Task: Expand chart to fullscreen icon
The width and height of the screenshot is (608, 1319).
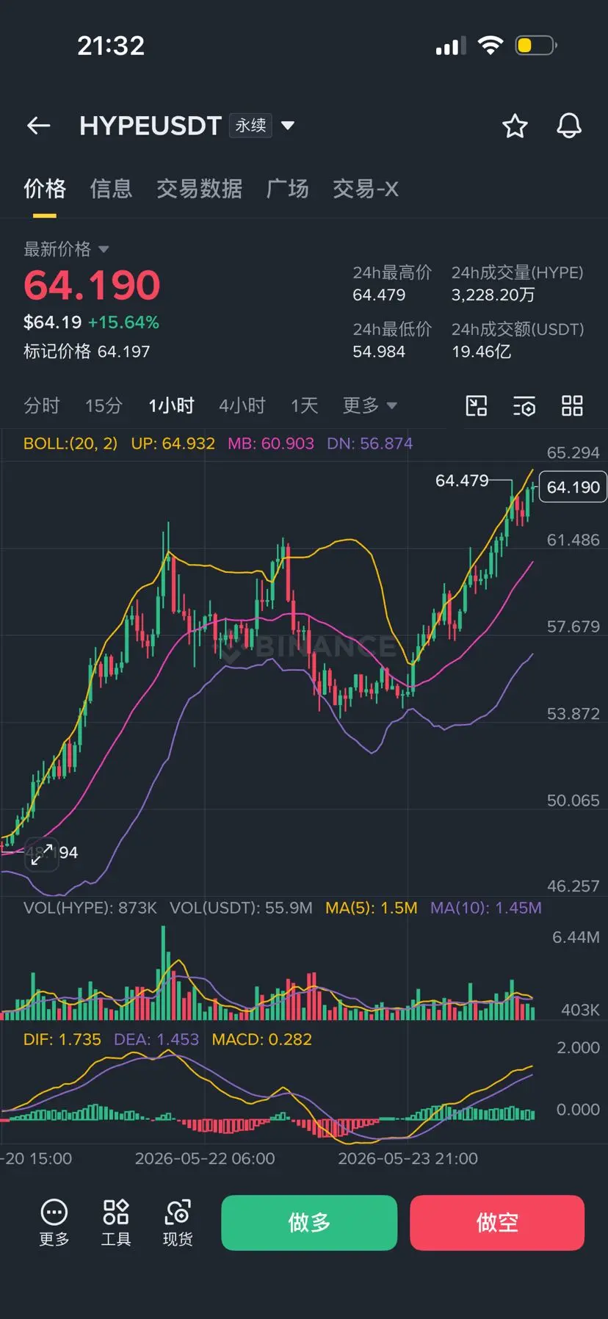Action: (x=41, y=853)
